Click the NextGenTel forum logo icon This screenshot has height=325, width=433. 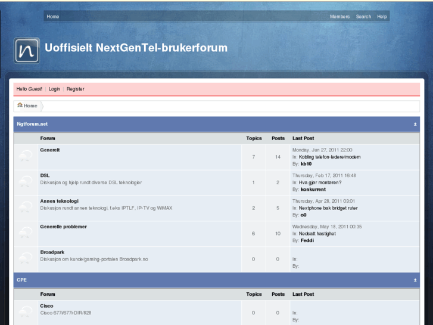pyautogui.click(x=27, y=51)
